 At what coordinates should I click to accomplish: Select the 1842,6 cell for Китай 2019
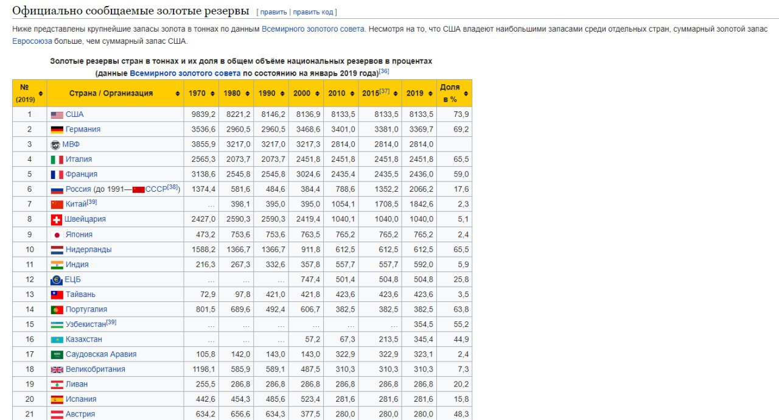point(419,205)
